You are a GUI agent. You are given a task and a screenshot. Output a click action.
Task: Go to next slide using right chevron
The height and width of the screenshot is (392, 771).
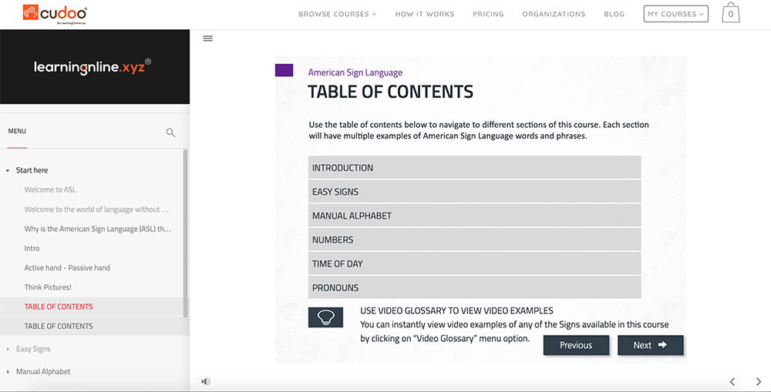pos(759,381)
